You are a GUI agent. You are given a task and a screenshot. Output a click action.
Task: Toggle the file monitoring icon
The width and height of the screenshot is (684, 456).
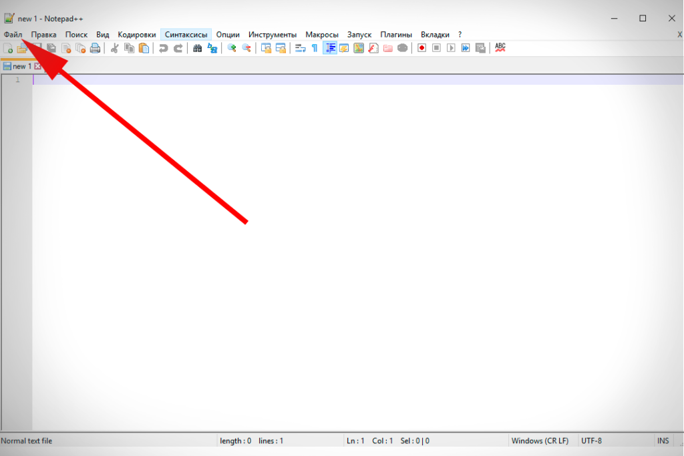point(403,48)
